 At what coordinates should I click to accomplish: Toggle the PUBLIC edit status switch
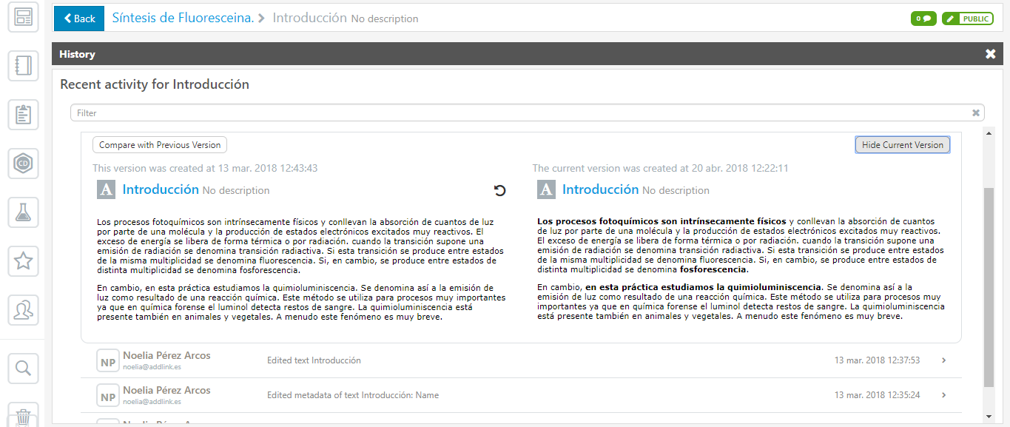click(967, 19)
